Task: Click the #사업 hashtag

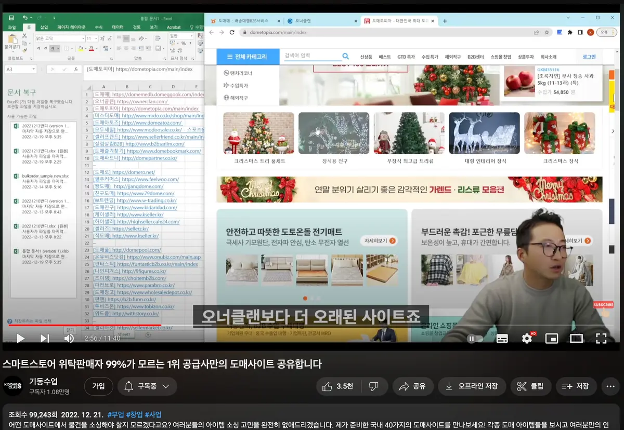Action: coord(153,415)
